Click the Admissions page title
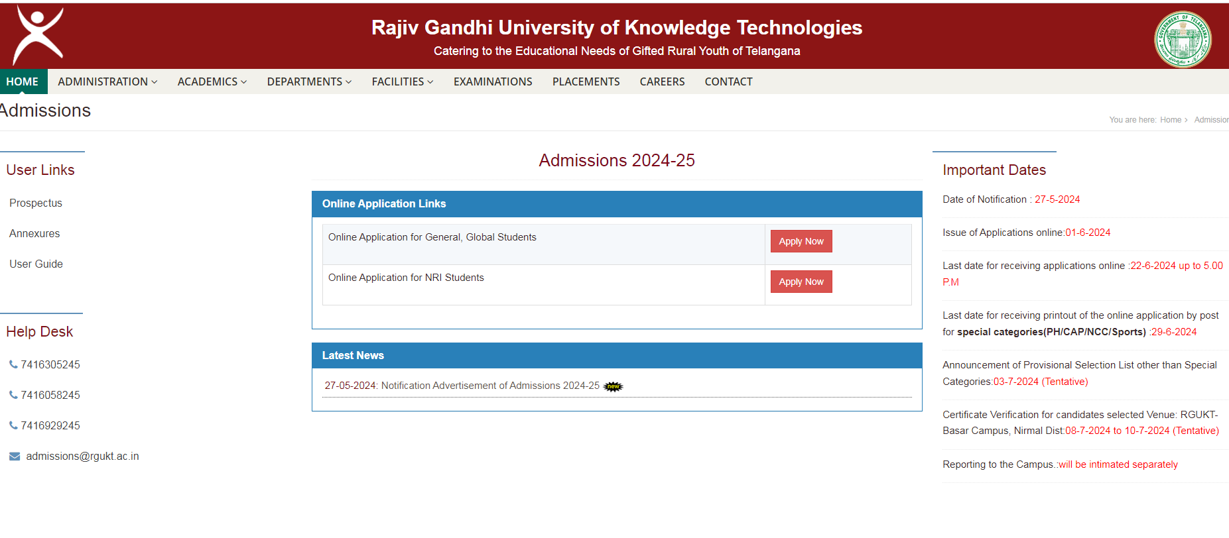Screen dimensions: 1229x538 click(45, 111)
